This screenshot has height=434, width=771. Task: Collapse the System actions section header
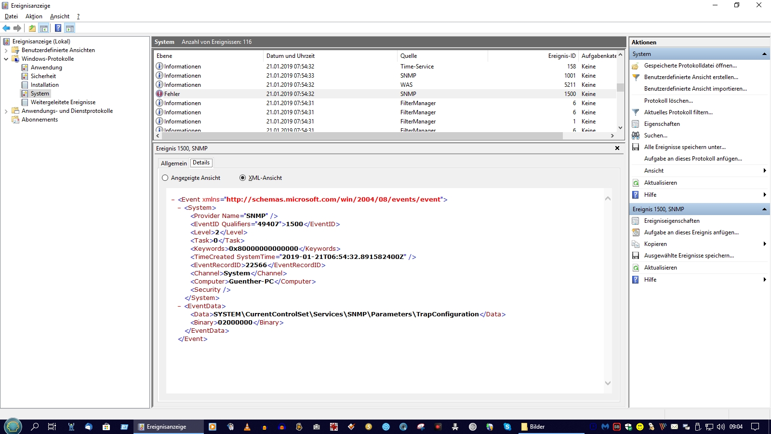coord(764,54)
